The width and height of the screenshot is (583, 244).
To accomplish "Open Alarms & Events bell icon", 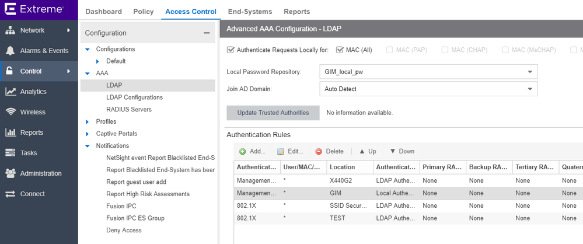I will (x=10, y=51).
